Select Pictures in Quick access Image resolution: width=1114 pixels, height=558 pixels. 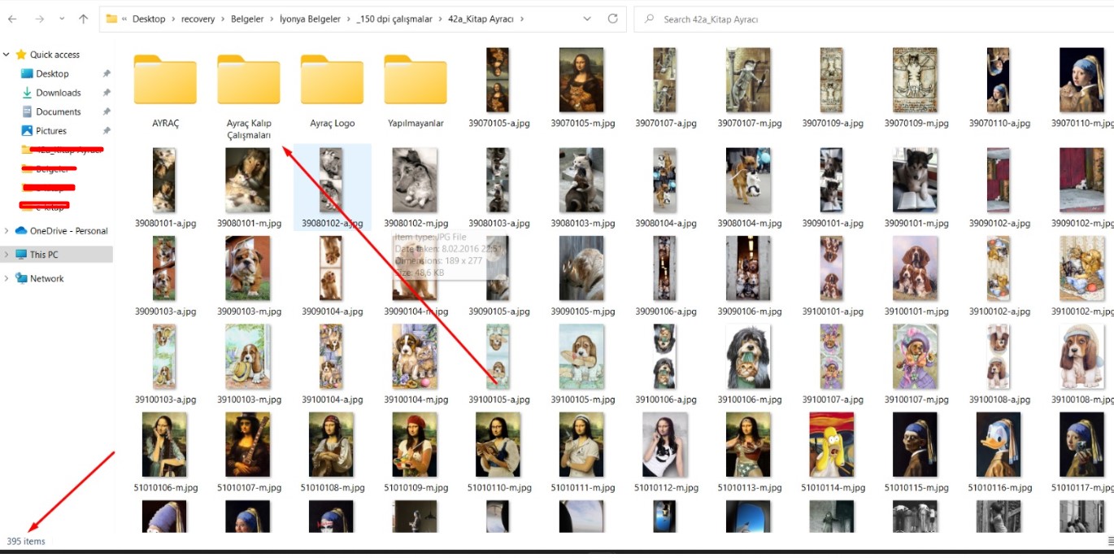[51, 130]
